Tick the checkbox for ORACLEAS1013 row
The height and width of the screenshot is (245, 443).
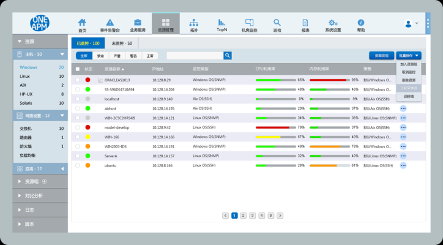(78, 80)
